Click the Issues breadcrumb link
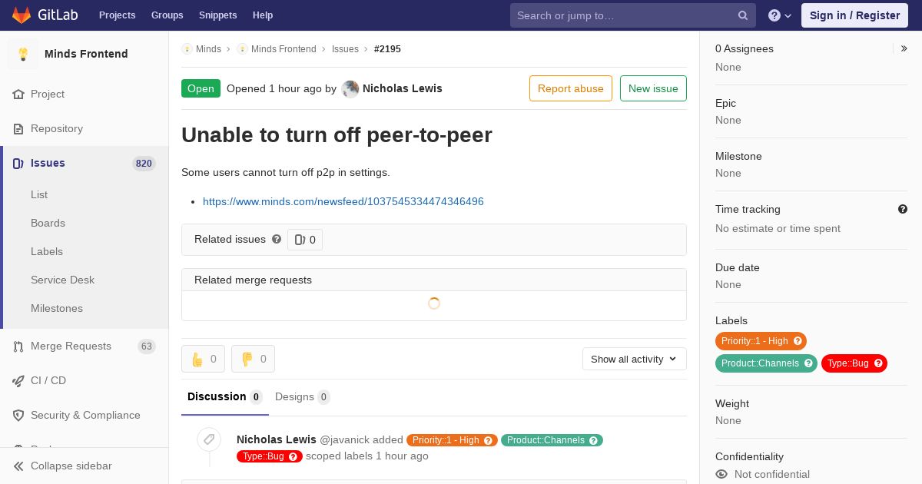Image resolution: width=922 pixels, height=484 pixels. coord(345,48)
